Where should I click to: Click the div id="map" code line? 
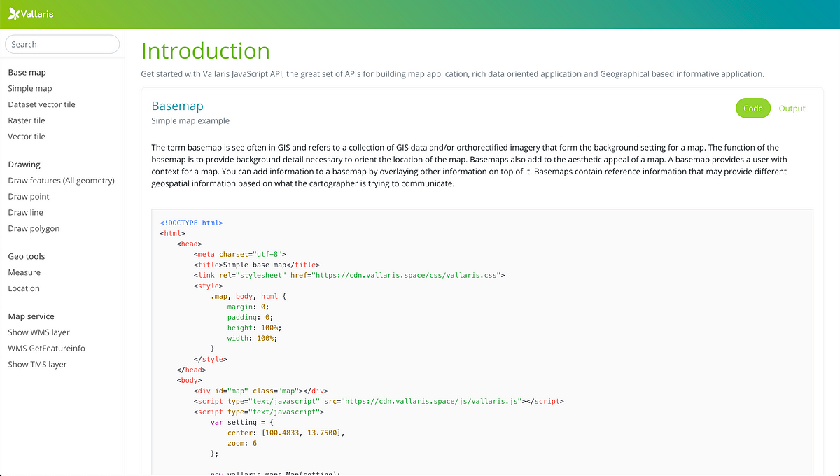(261, 391)
